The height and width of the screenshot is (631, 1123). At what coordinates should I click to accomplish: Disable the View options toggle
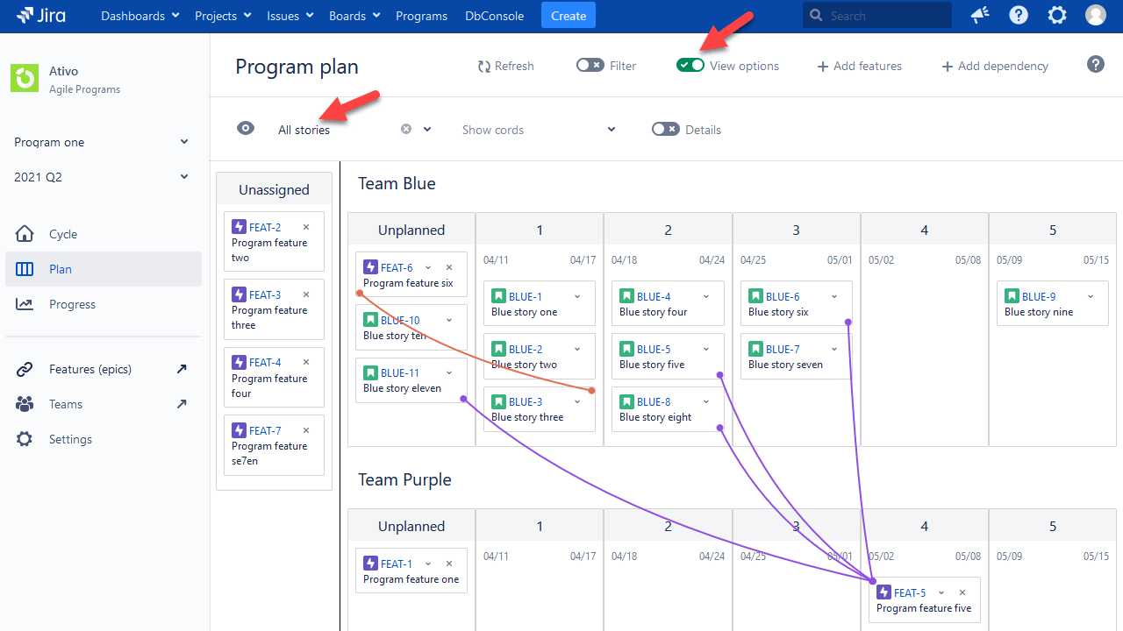click(690, 65)
